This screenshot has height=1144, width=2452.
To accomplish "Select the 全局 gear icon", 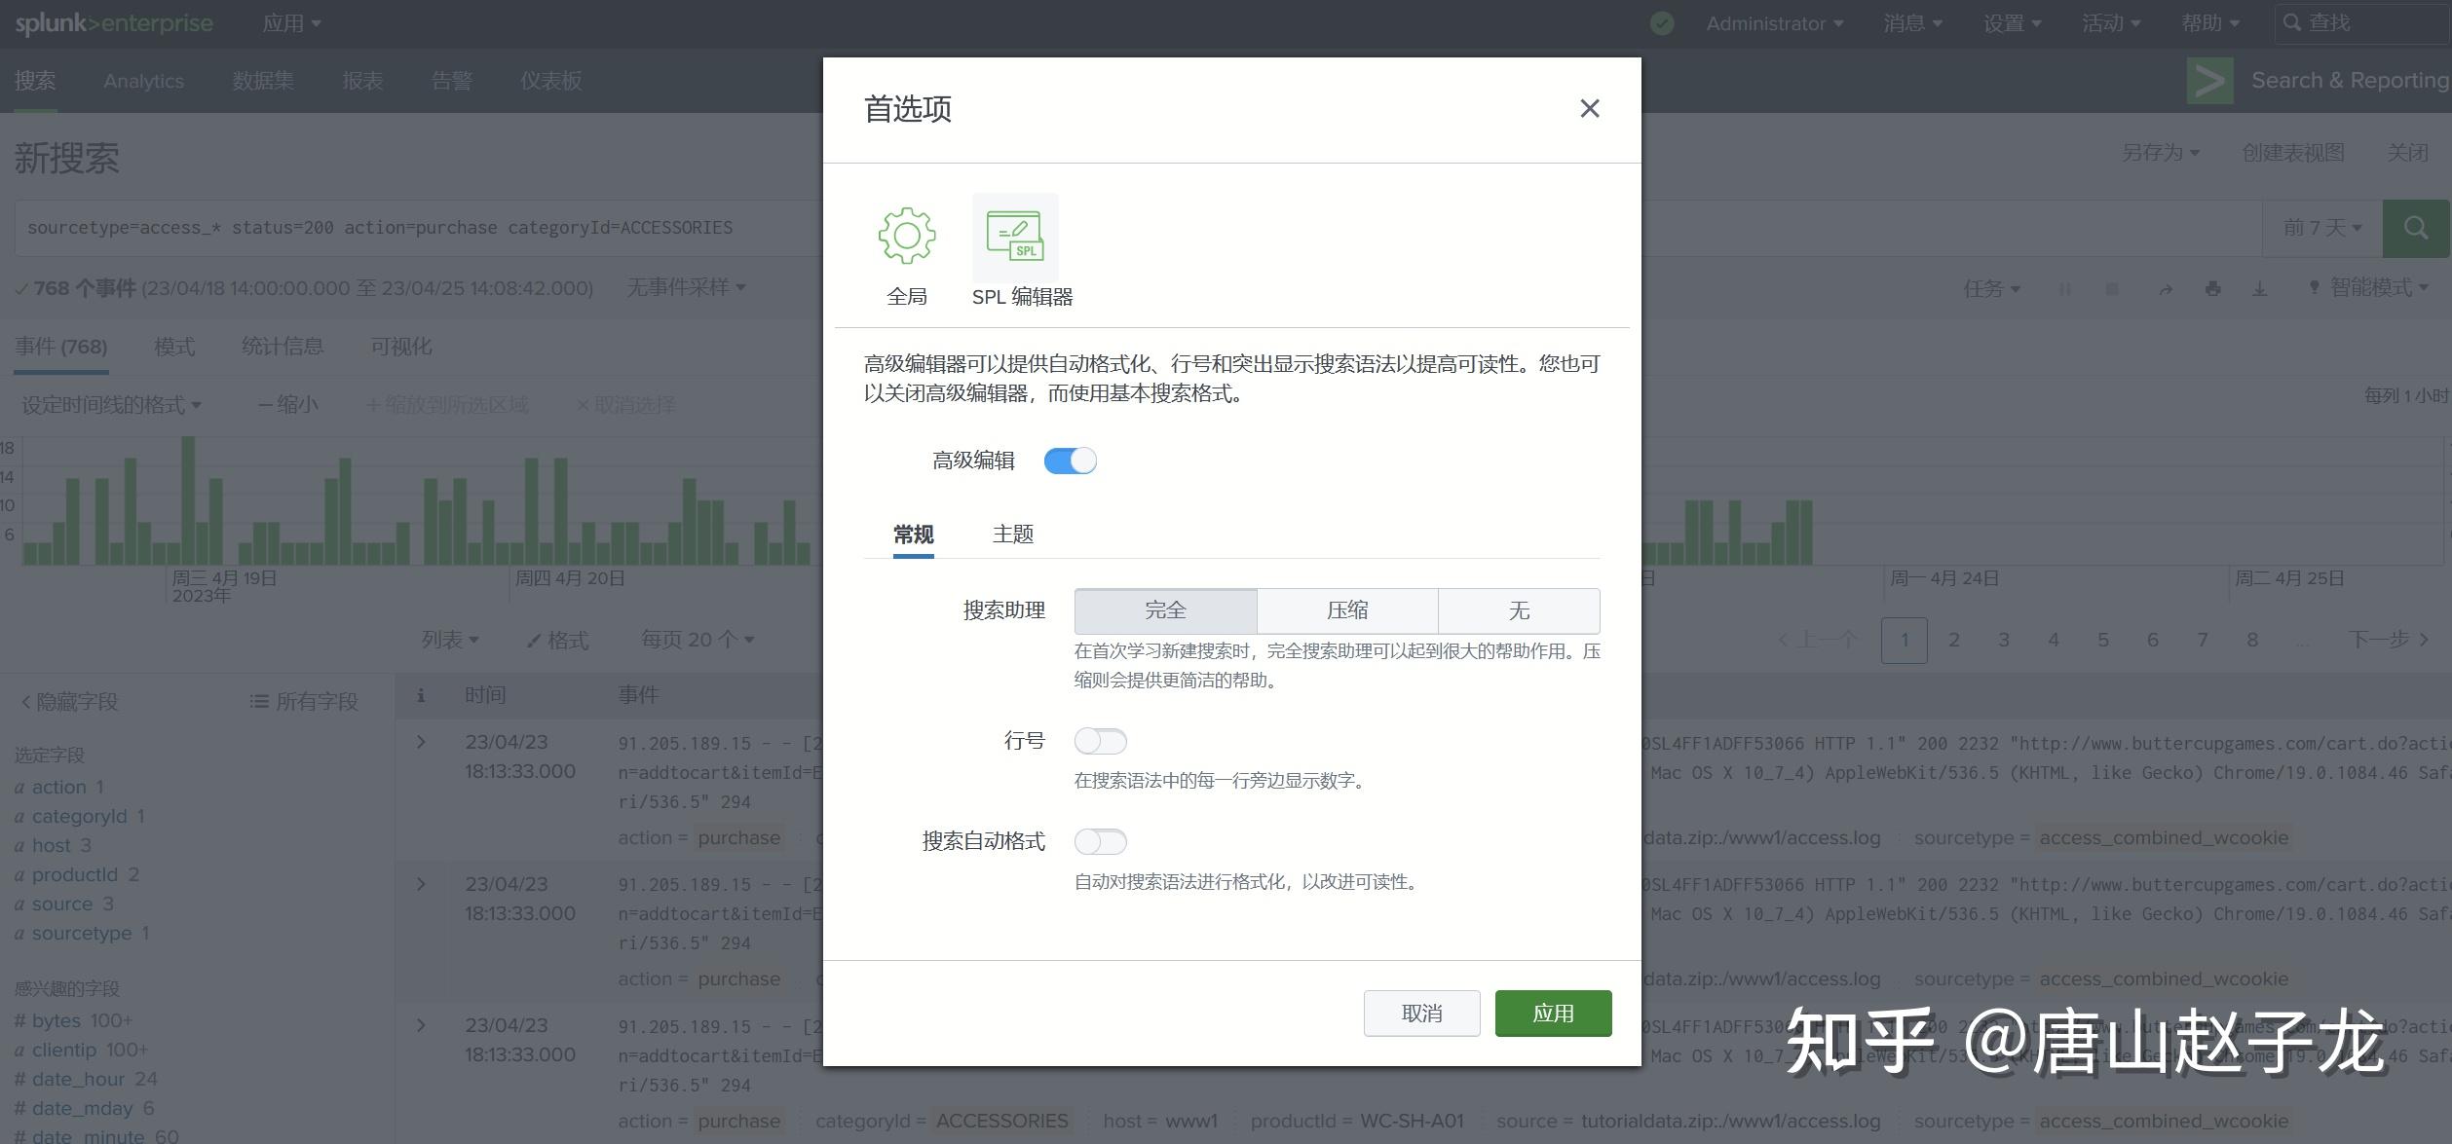I will (x=906, y=237).
